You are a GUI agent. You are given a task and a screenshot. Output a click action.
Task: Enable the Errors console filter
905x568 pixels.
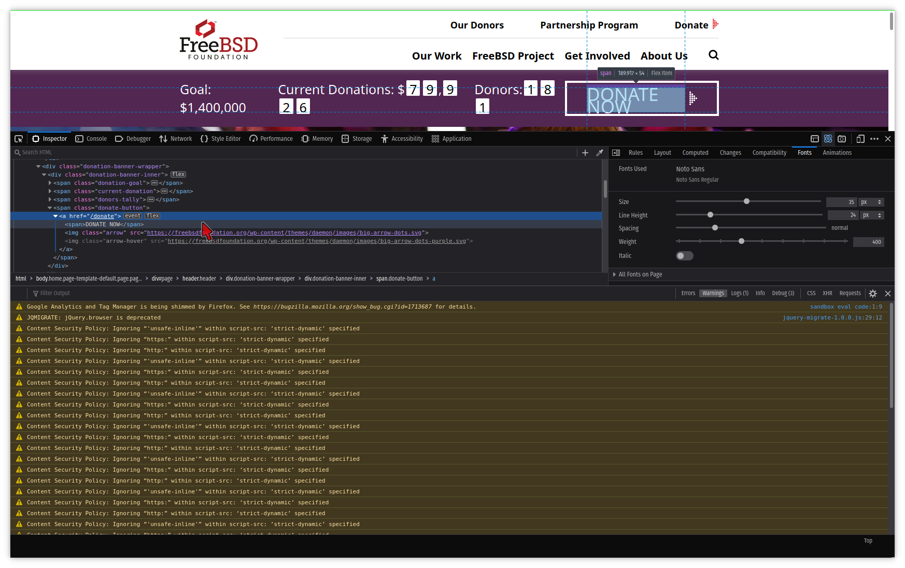pos(688,293)
